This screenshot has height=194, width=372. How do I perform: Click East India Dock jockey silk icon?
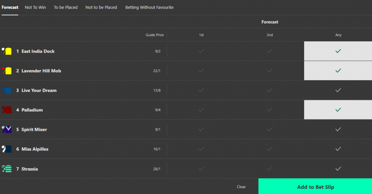7,51
